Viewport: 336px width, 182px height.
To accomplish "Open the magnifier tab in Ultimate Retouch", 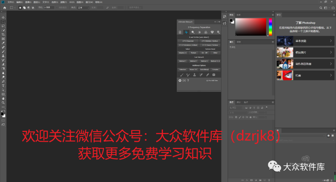I will [193, 32].
